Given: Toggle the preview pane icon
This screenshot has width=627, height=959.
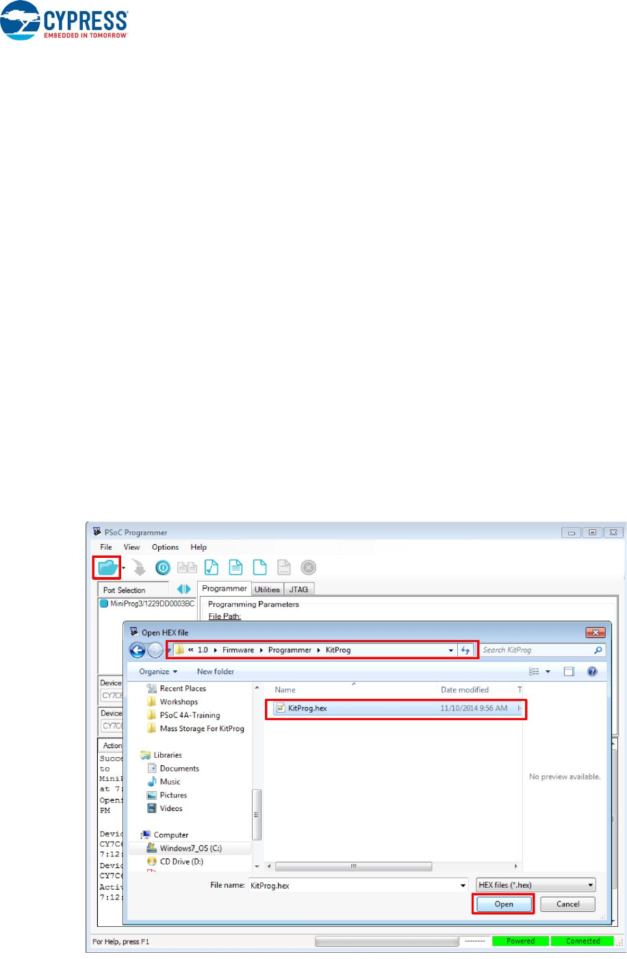Looking at the screenshot, I should (569, 672).
